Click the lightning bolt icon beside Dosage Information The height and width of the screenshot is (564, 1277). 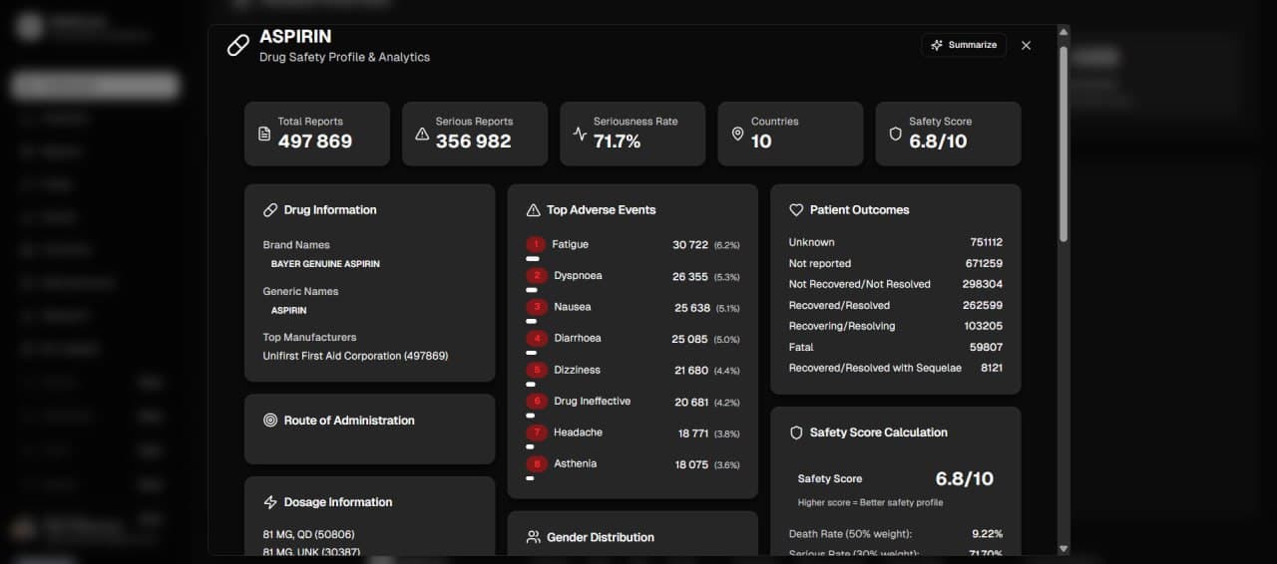pyautogui.click(x=270, y=502)
